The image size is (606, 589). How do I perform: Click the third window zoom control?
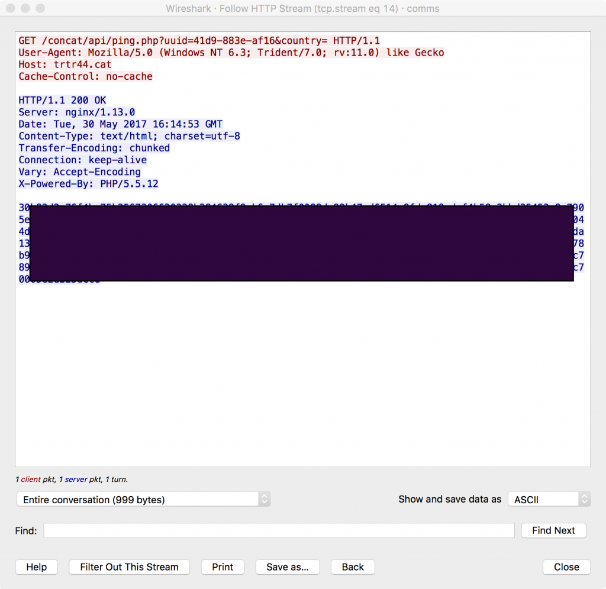click(x=40, y=9)
